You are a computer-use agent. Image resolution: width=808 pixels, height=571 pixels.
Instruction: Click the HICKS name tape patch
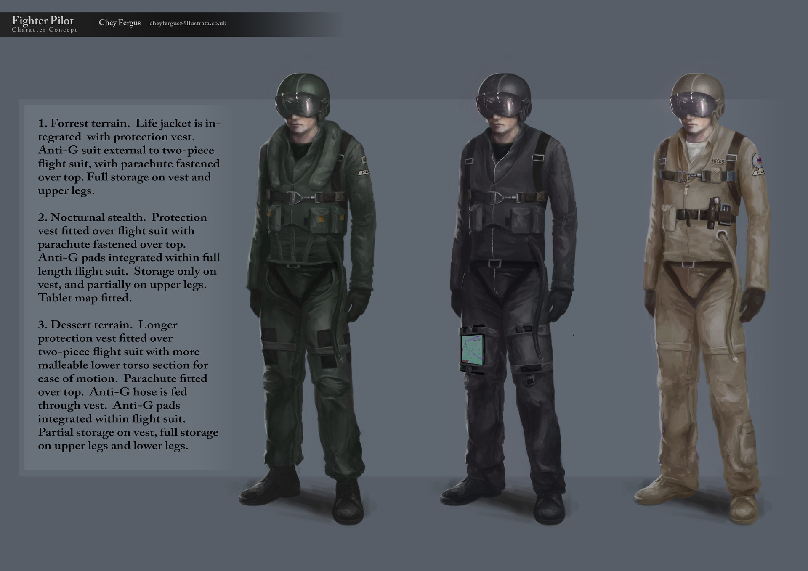718,161
